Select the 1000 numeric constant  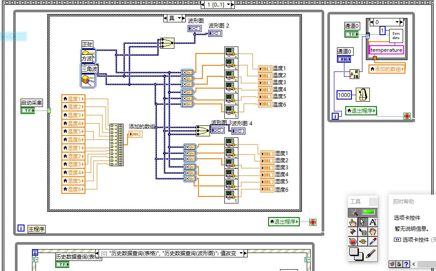pos(344,95)
